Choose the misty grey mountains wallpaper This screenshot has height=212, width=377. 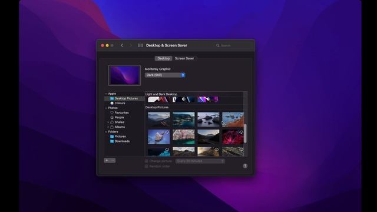click(158, 120)
